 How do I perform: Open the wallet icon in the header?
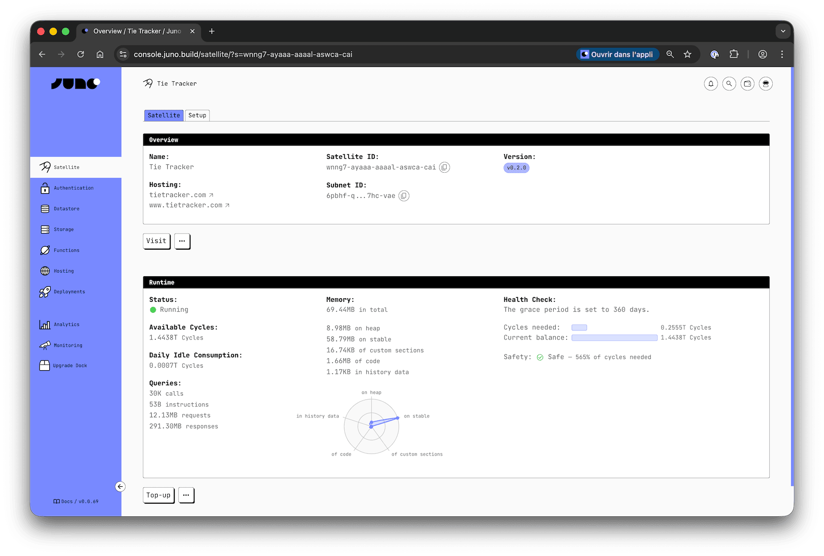tap(747, 83)
